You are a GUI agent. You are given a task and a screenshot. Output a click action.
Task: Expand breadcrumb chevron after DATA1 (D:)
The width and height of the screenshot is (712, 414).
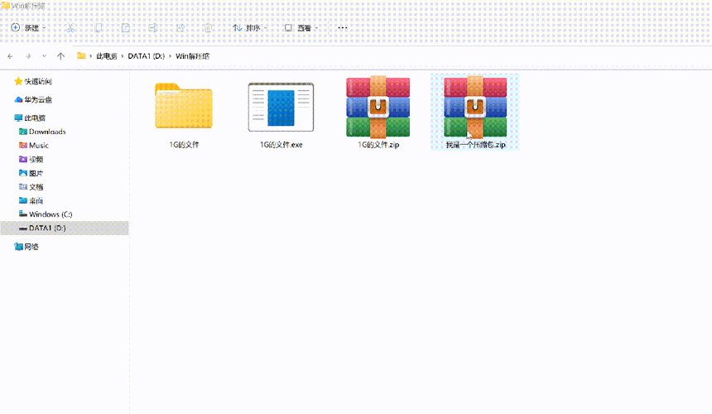[171, 56]
